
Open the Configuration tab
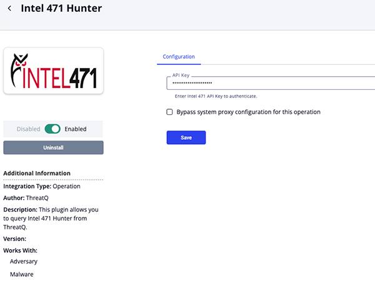point(179,57)
